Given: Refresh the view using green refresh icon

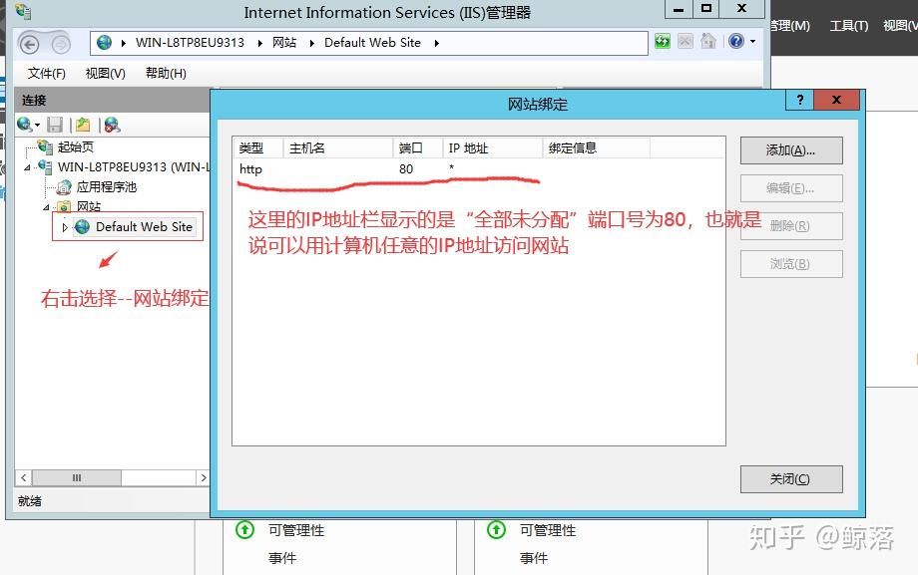Looking at the screenshot, I should click(662, 42).
